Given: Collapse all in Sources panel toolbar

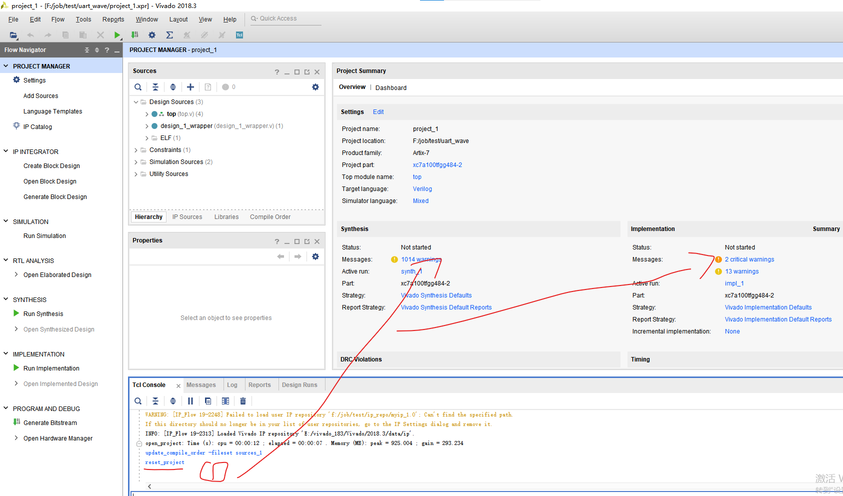Looking at the screenshot, I should (x=155, y=87).
